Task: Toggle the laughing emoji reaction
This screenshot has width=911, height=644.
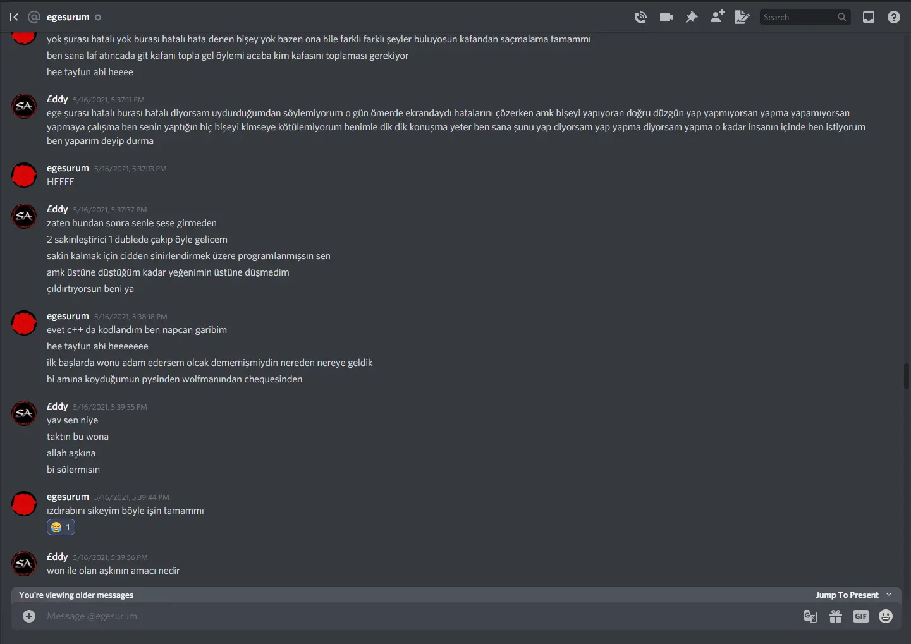Action: [x=61, y=527]
